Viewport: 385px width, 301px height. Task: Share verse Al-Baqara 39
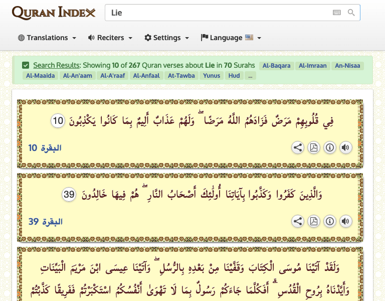[x=298, y=221]
